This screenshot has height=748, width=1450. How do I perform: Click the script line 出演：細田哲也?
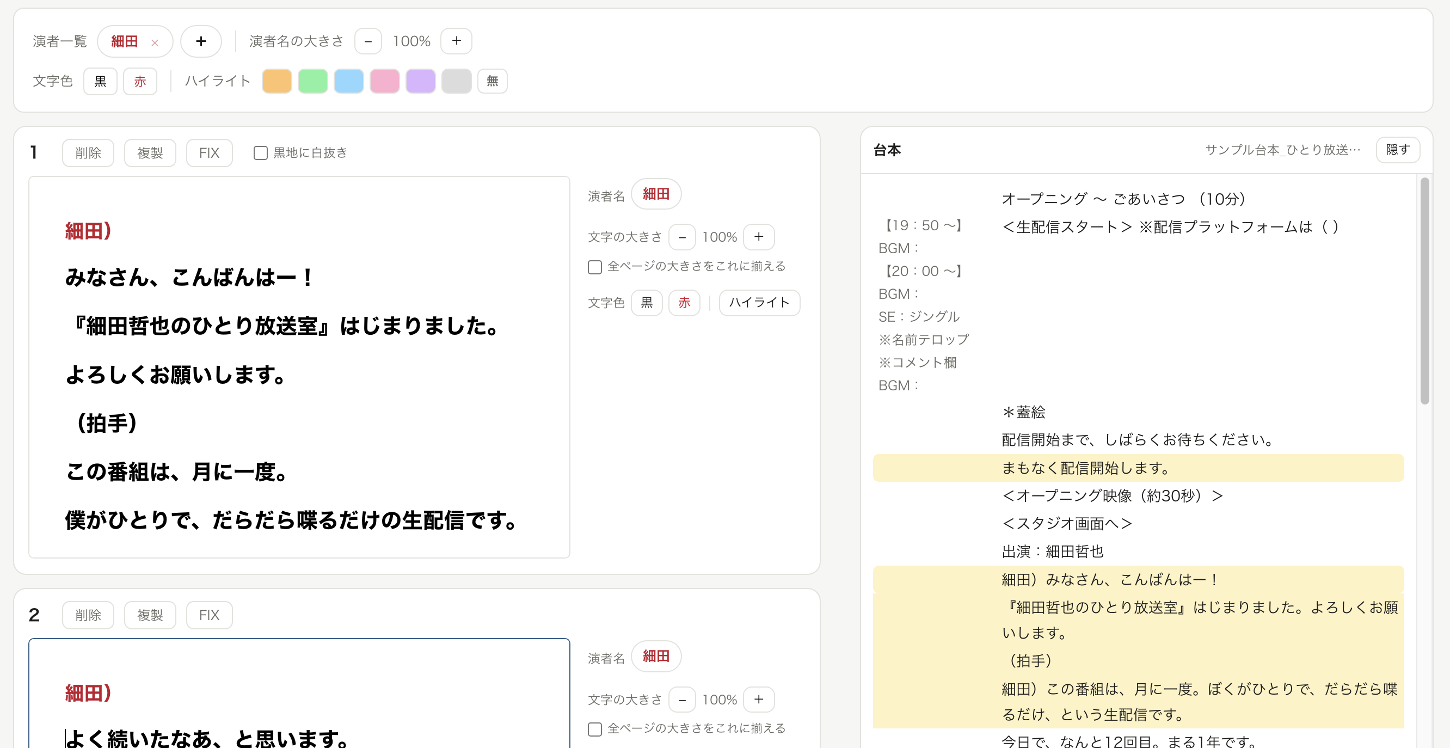(x=1053, y=551)
